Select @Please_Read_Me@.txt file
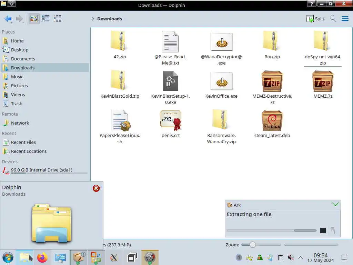Screen dimensions: 353x265 (x=170, y=48)
